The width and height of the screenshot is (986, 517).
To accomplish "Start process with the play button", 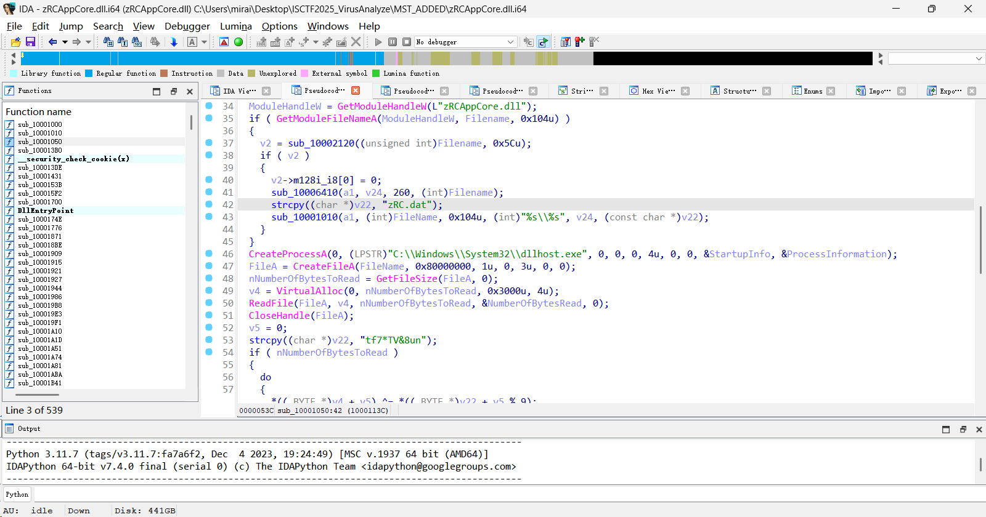I will coord(378,42).
